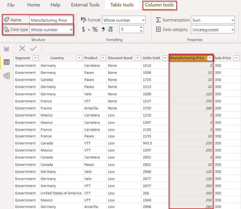Click Amarilla in the France row
Image resolution: width=241 pixels, height=209 pixels.
(91, 108)
